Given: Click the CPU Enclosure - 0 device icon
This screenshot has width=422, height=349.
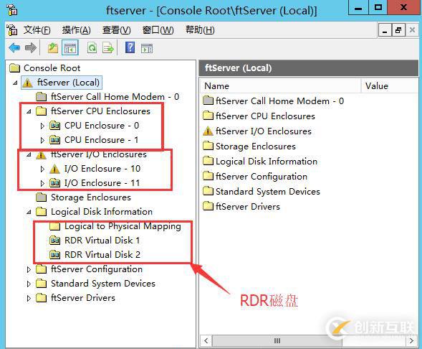Looking at the screenshot, I should point(54,126).
